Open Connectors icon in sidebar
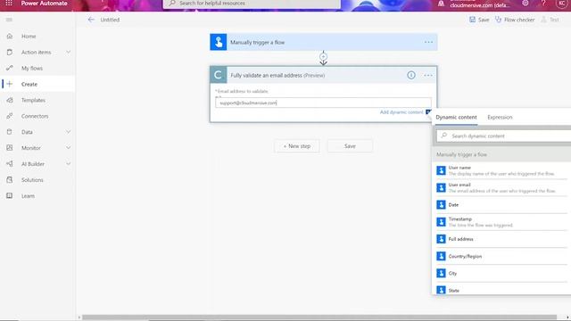Screen dimensions: 571x321 (x=10, y=116)
